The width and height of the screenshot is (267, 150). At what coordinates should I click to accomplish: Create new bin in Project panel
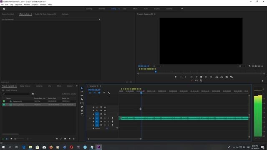(65, 139)
